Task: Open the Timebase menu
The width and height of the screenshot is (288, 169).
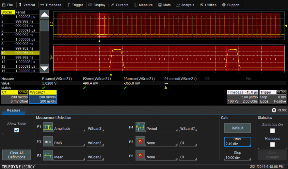Action: coord(51,5)
